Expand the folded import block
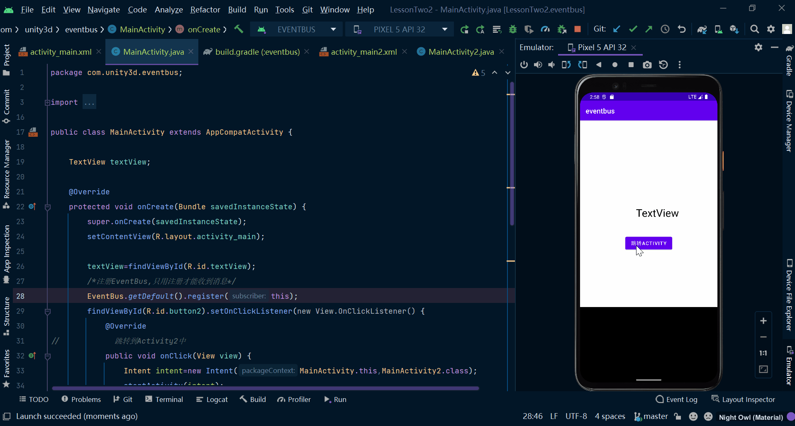Image resolution: width=795 pixels, height=426 pixels. (47, 102)
